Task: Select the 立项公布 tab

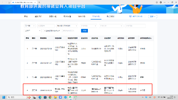Action: pos(96,17)
